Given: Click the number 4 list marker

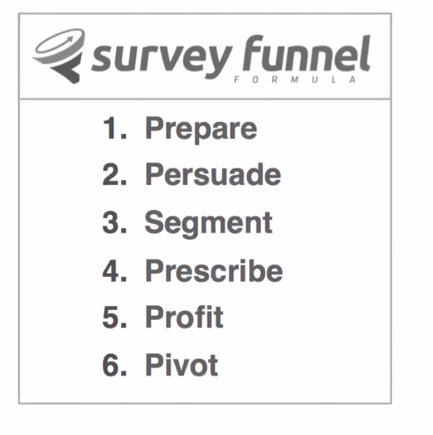Looking at the screenshot, I should click(115, 270).
